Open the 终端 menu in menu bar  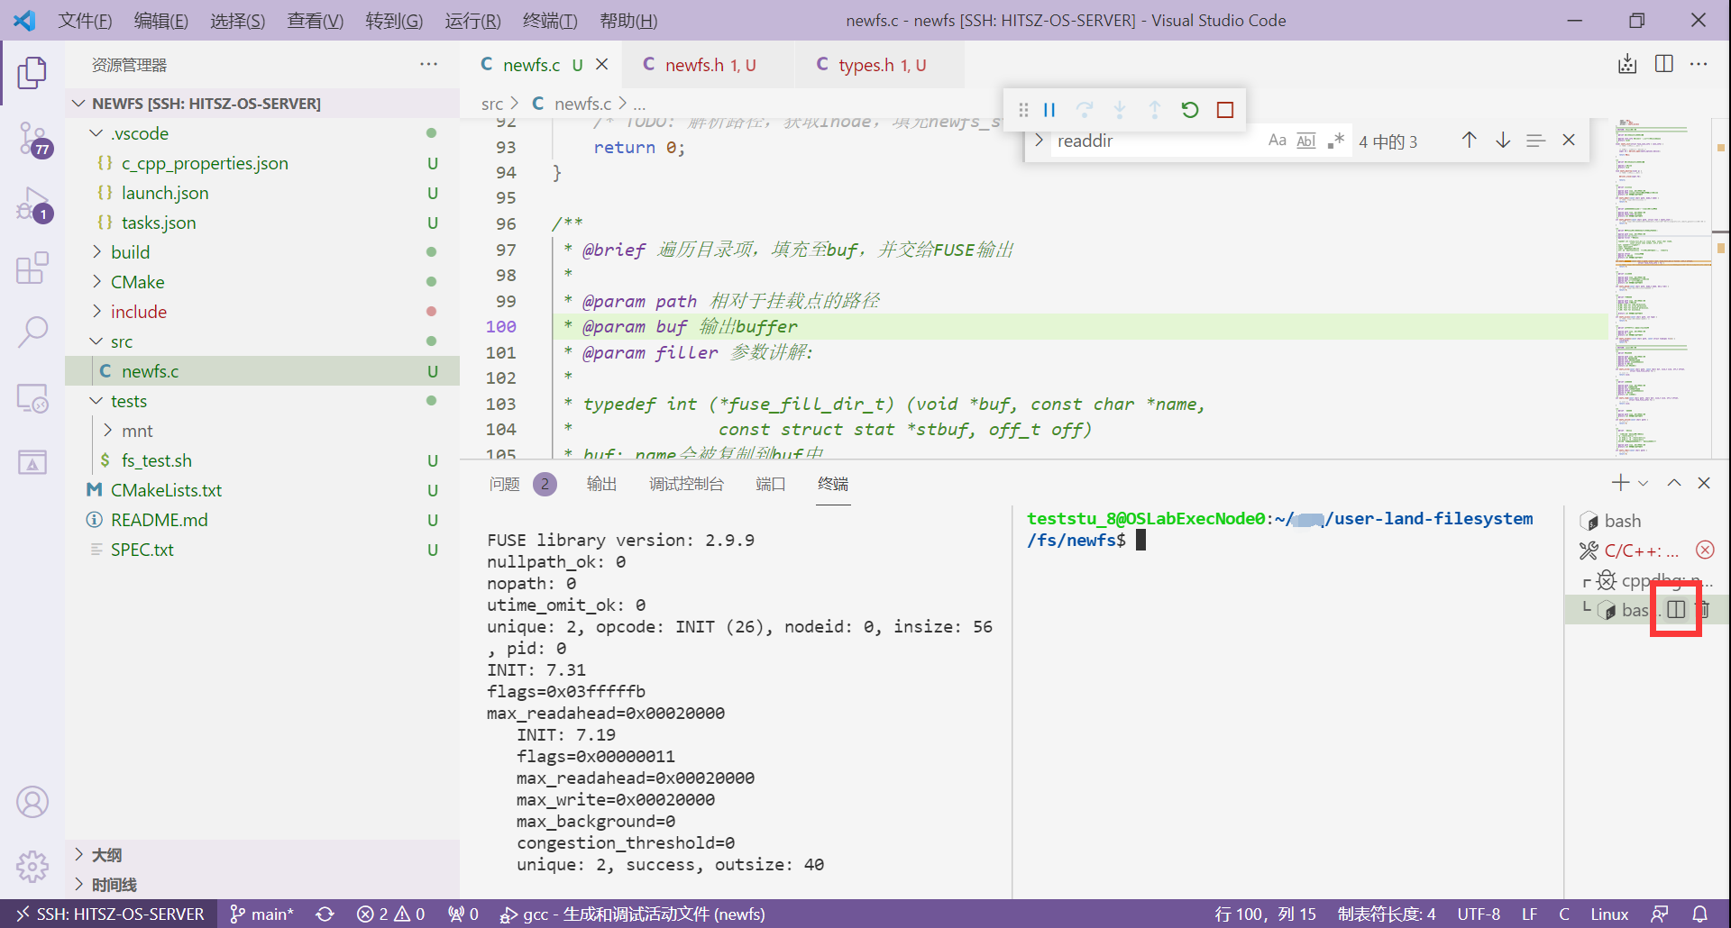549,21
